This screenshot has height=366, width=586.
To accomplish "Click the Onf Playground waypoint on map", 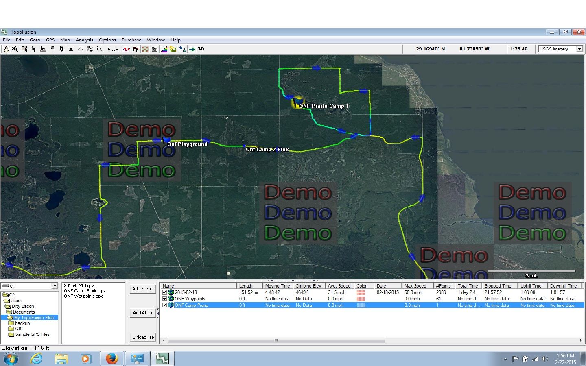I will click(x=166, y=141).
